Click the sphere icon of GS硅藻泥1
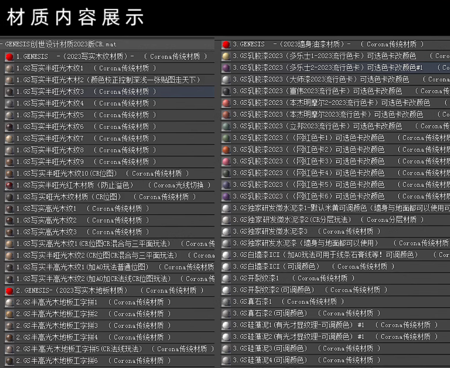Screen dimensions: 450x368 226,325
